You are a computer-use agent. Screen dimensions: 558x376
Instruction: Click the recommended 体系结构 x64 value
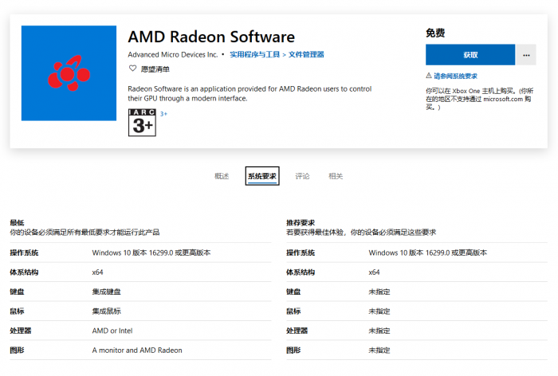click(374, 272)
